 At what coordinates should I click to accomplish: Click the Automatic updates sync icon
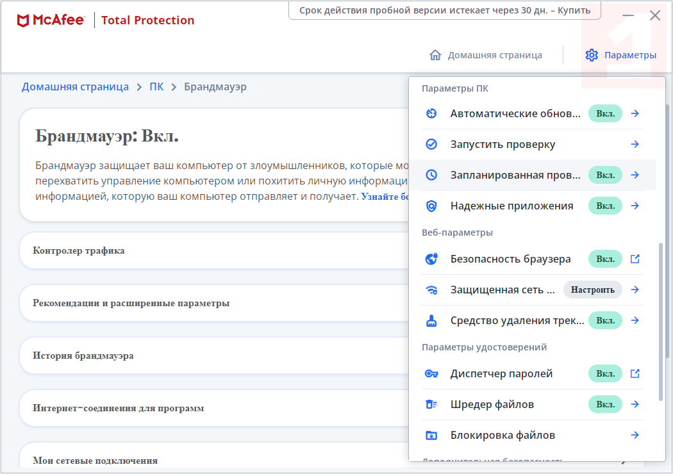(x=431, y=113)
